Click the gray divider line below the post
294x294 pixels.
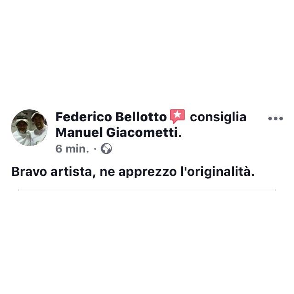[147, 189]
